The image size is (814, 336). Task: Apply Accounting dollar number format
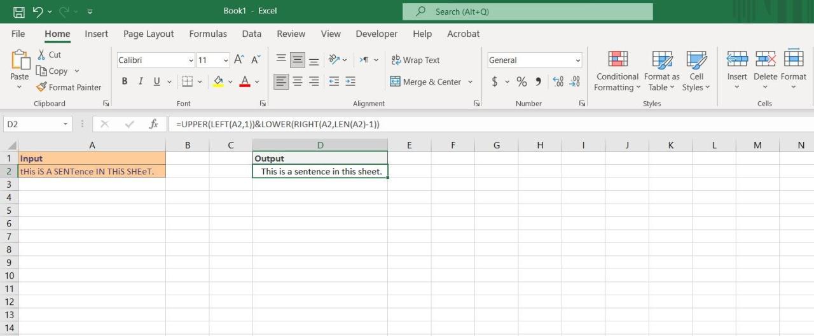(495, 81)
